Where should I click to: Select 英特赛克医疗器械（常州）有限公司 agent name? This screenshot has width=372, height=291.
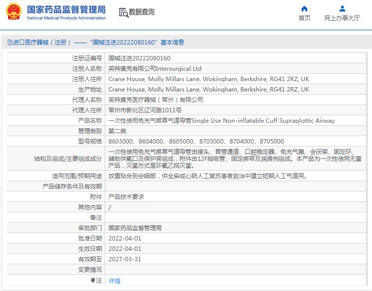coord(156,100)
